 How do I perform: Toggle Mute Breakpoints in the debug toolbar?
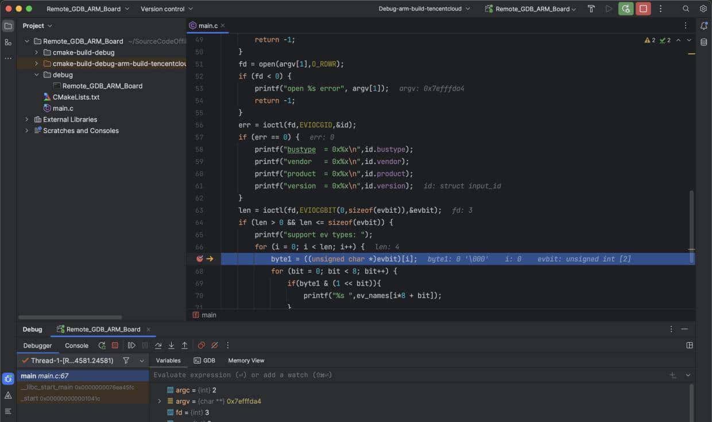214,345
